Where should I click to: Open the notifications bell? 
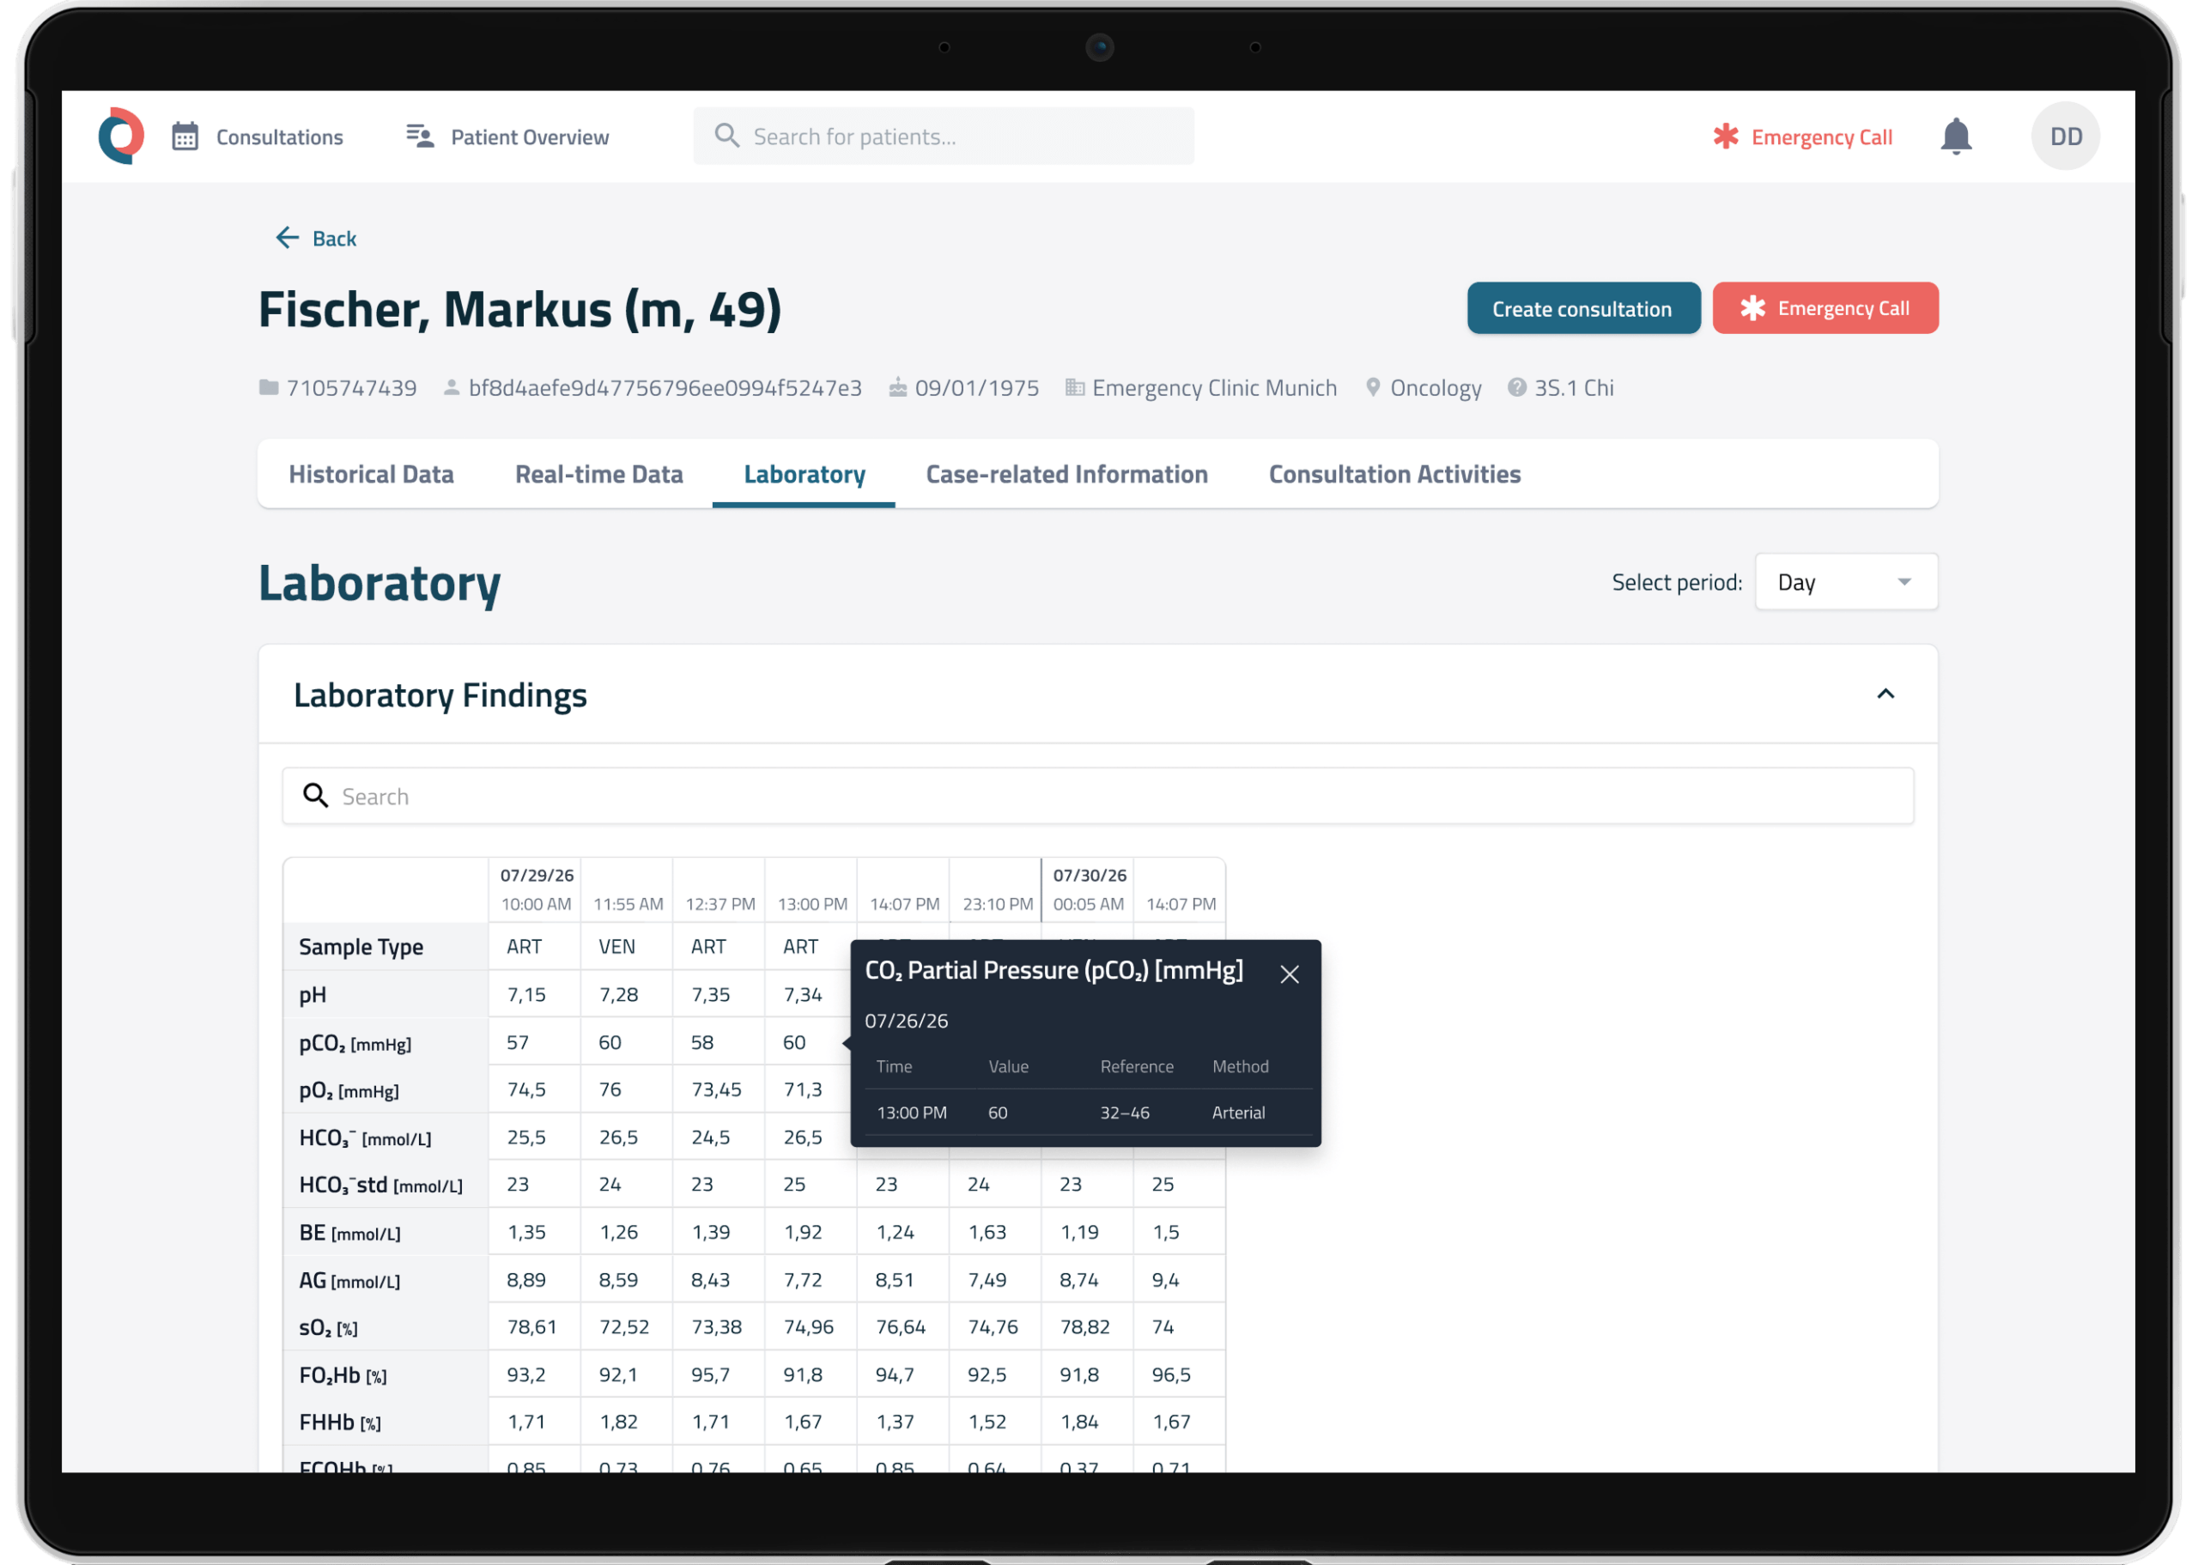[1956, 136]
